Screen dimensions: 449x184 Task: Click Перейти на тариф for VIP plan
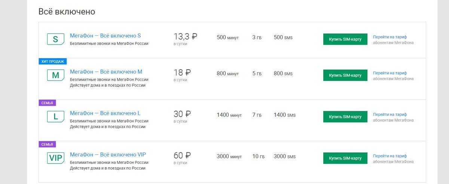[x=390, y=156]
